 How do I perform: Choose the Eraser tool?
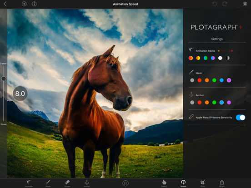click(x=67, y=183)
